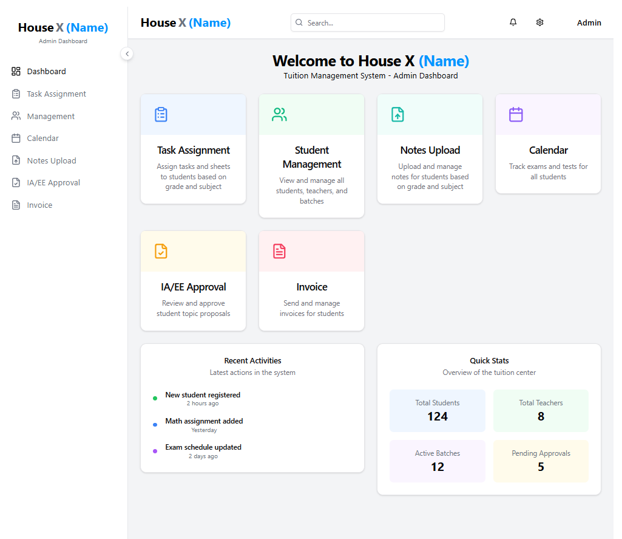Click the green users icon on Student Management card
This screenshot has width=622, height=539.
[279, 115]
